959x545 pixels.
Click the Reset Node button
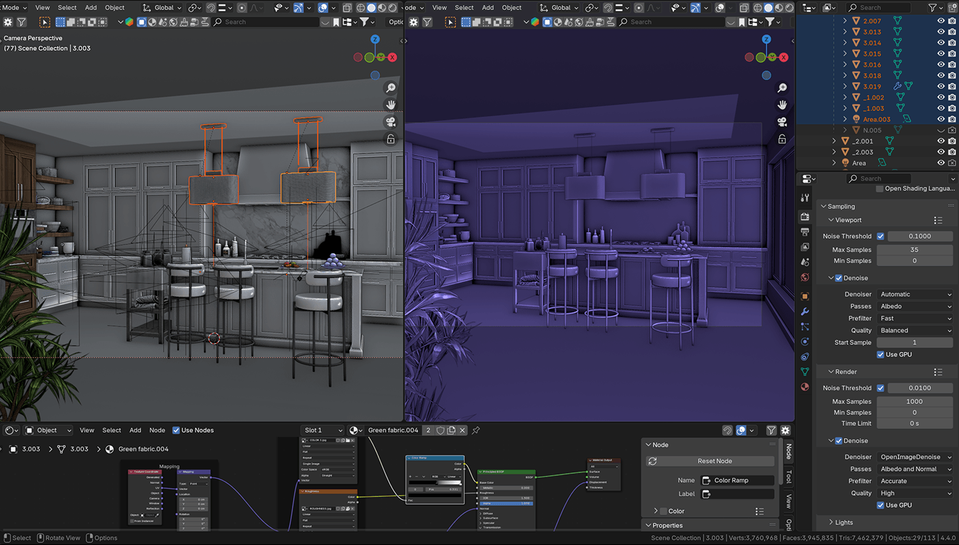(714, 461)
